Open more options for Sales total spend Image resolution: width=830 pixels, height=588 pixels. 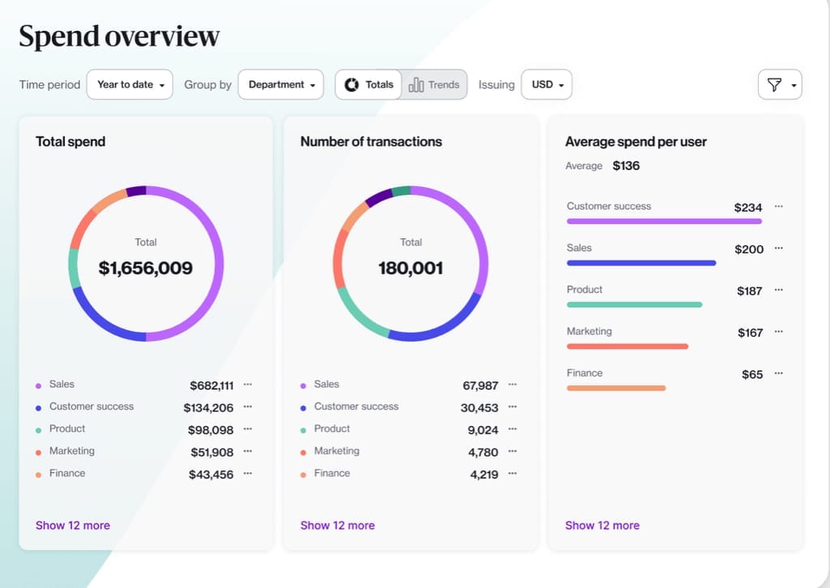pyautogui.click(x=248, y=385)
